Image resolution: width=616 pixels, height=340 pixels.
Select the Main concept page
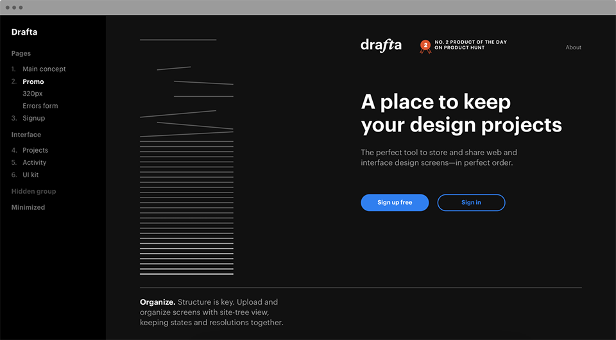pyautogui.click(x=44, y=69)
